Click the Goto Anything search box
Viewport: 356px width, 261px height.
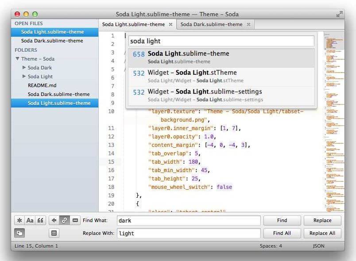click(221, 41)
